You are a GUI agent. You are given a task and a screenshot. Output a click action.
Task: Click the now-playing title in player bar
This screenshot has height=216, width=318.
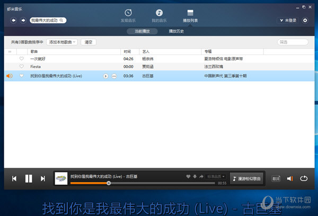pyautogui.click(x=104, y=176)
